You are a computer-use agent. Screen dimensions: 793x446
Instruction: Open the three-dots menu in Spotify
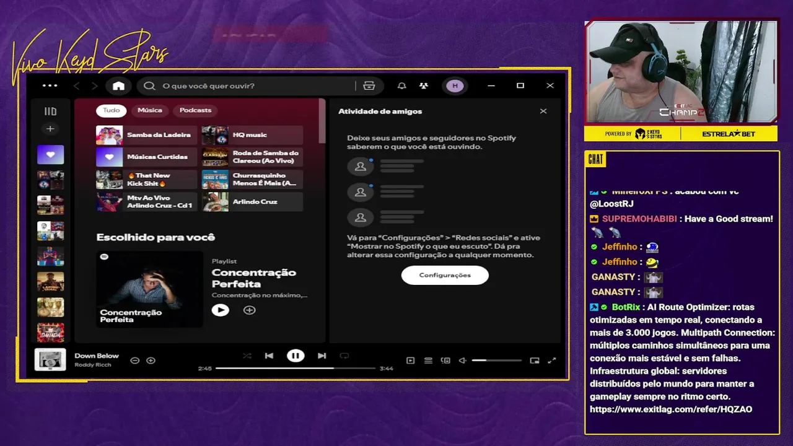click(x=50, y=85)
